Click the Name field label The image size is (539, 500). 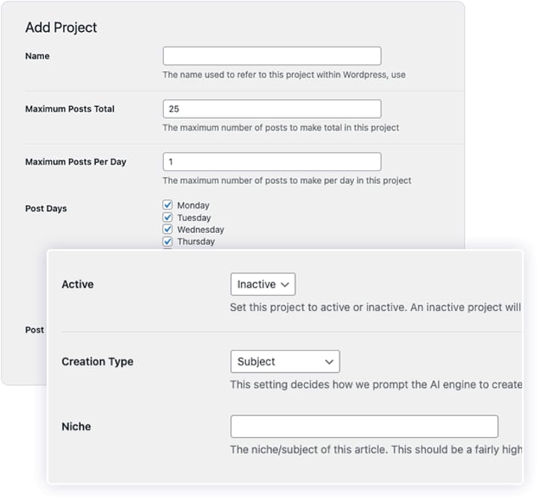point(37,56)
